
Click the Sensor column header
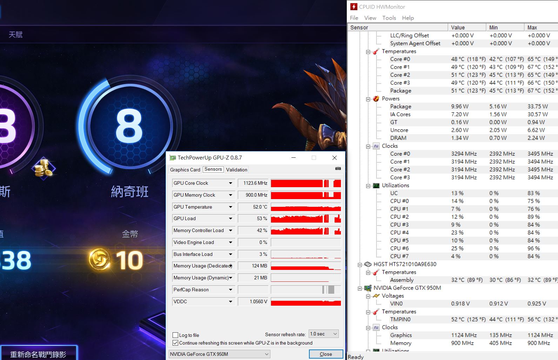pos(398,27)
